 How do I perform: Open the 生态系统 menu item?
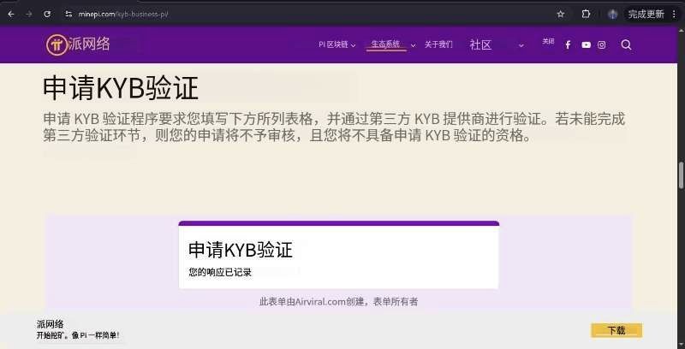click(385, 44)
